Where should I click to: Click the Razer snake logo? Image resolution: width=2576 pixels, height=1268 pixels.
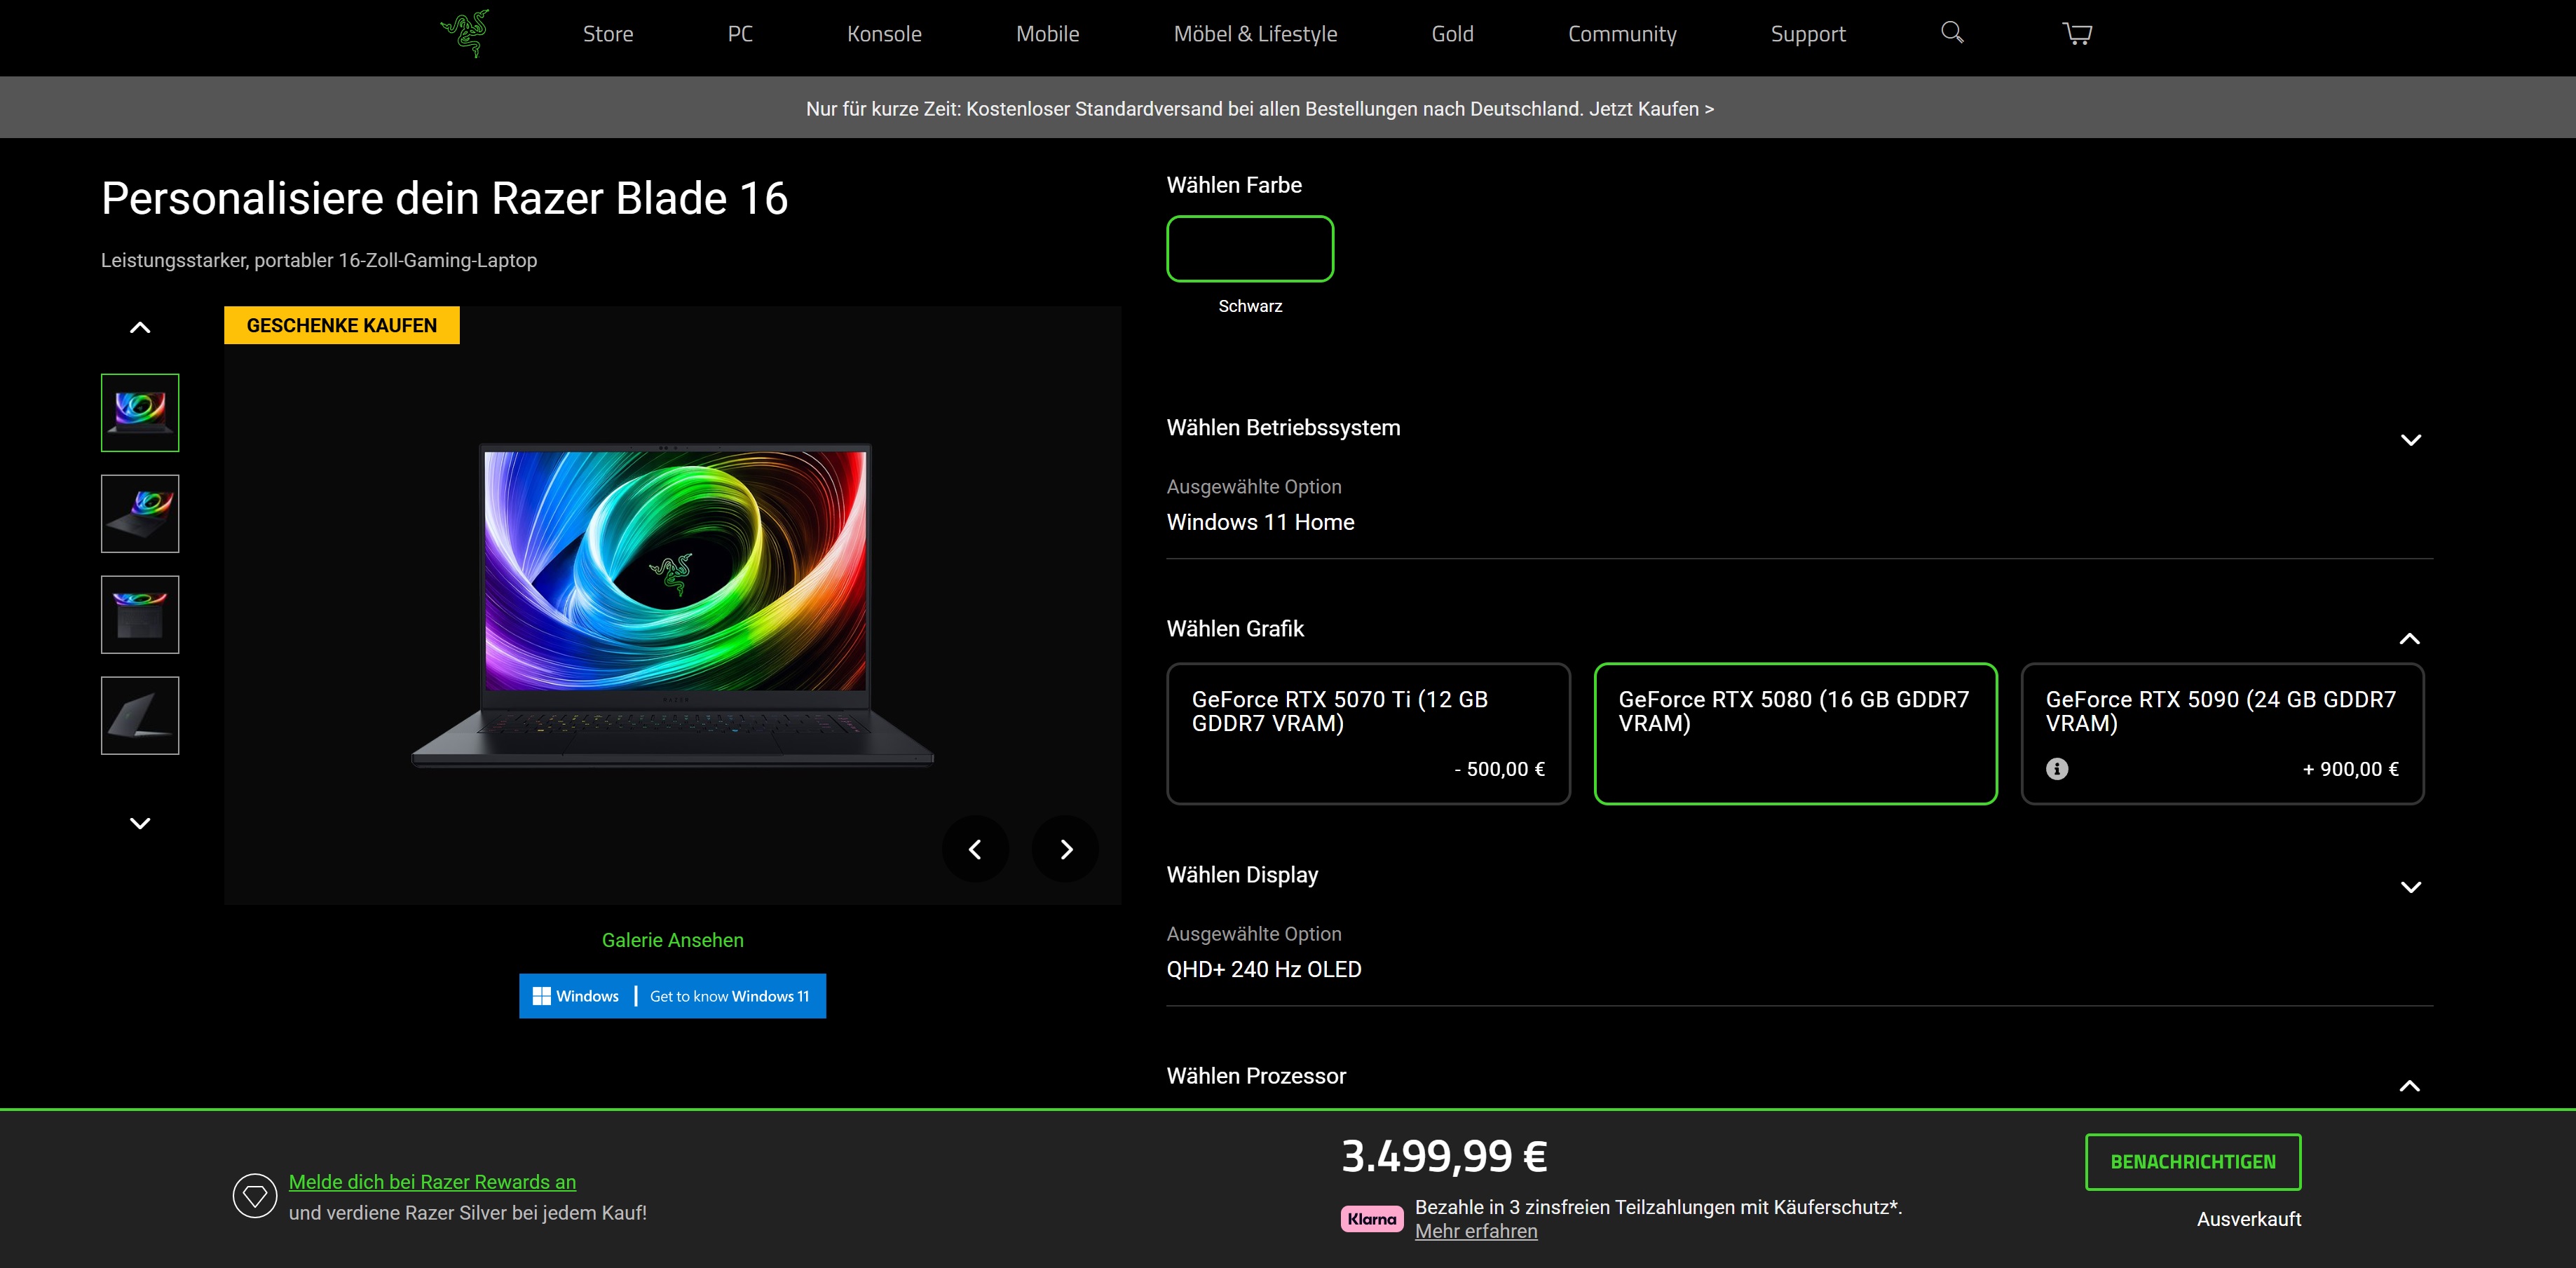pyautogui.click(x=465, y=33)
